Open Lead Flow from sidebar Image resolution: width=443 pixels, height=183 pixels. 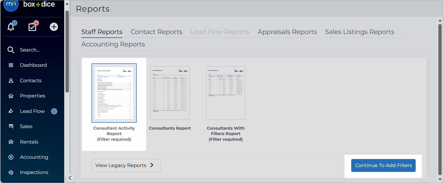click(x=32, y=111)
